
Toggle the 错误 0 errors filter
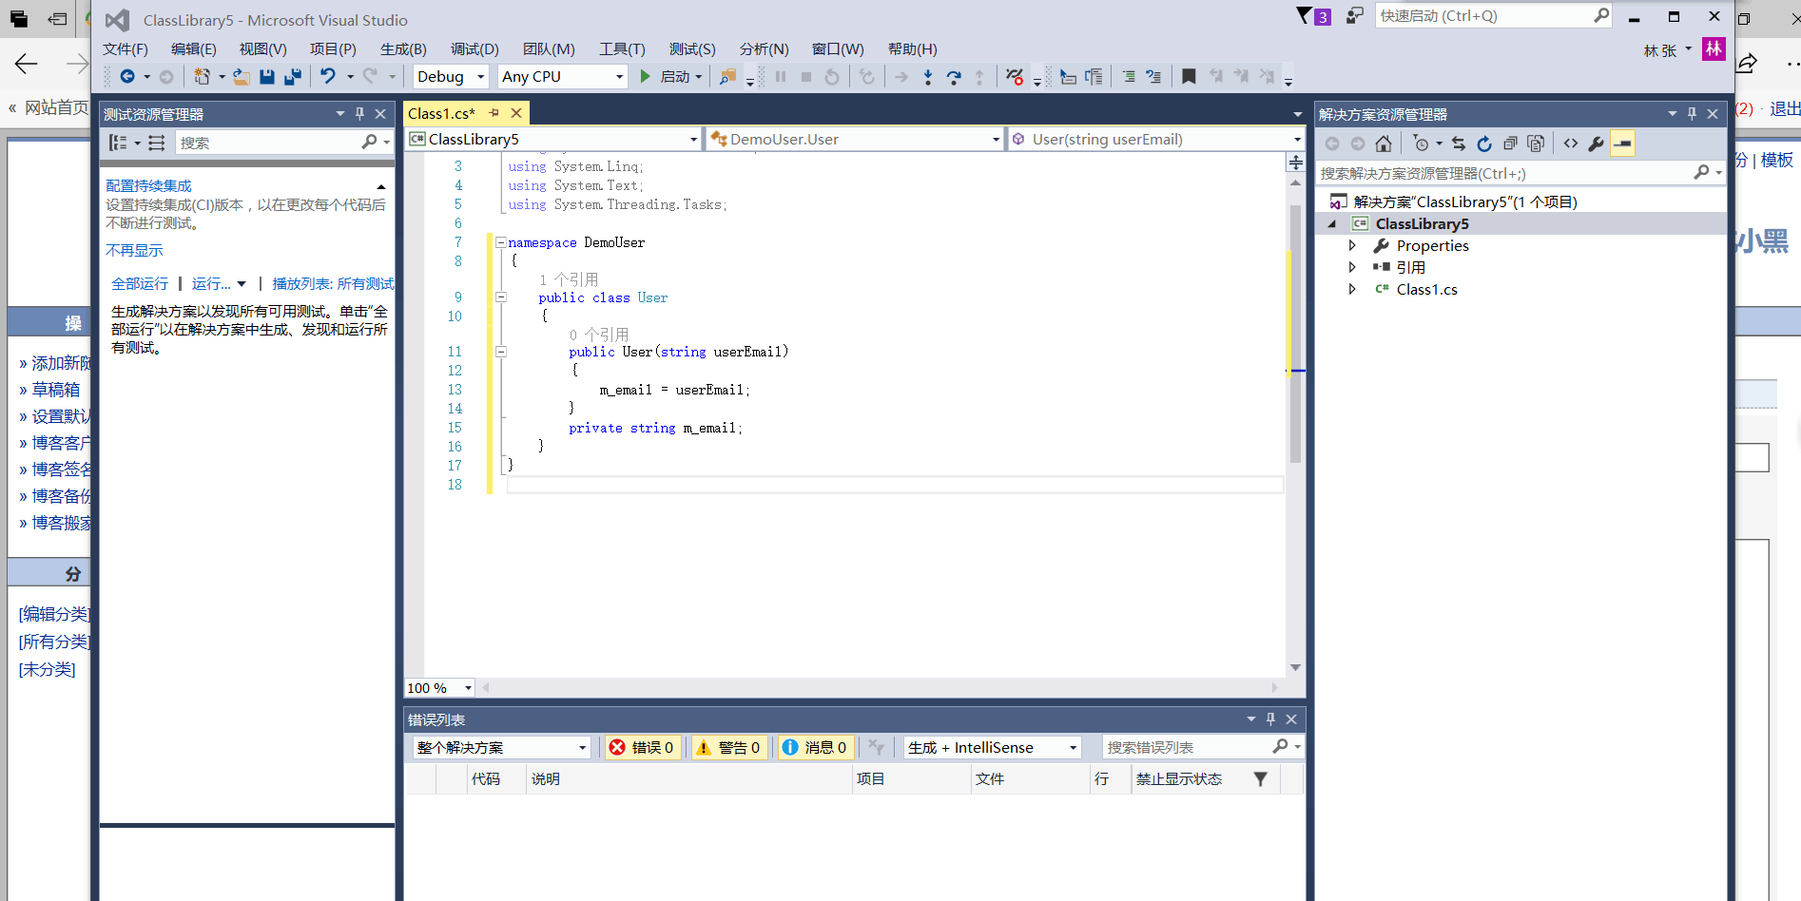click(x=642, y=747)
